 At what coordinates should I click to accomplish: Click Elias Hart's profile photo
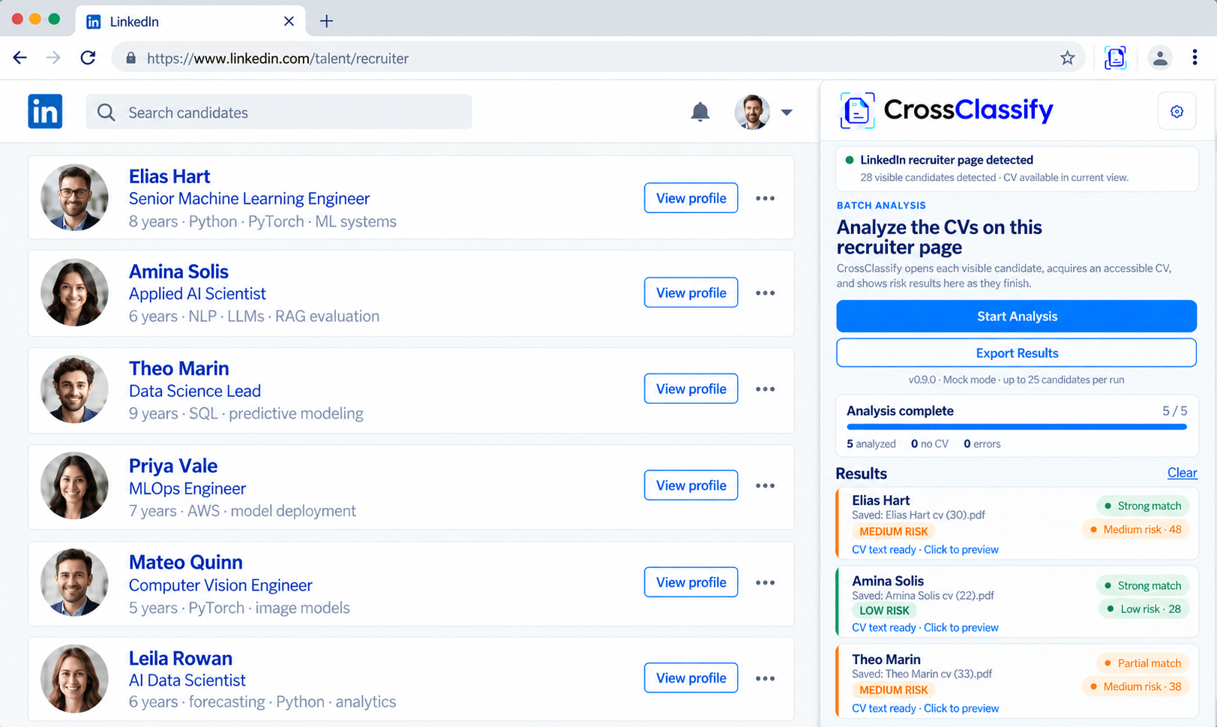(x=74, y=197)
